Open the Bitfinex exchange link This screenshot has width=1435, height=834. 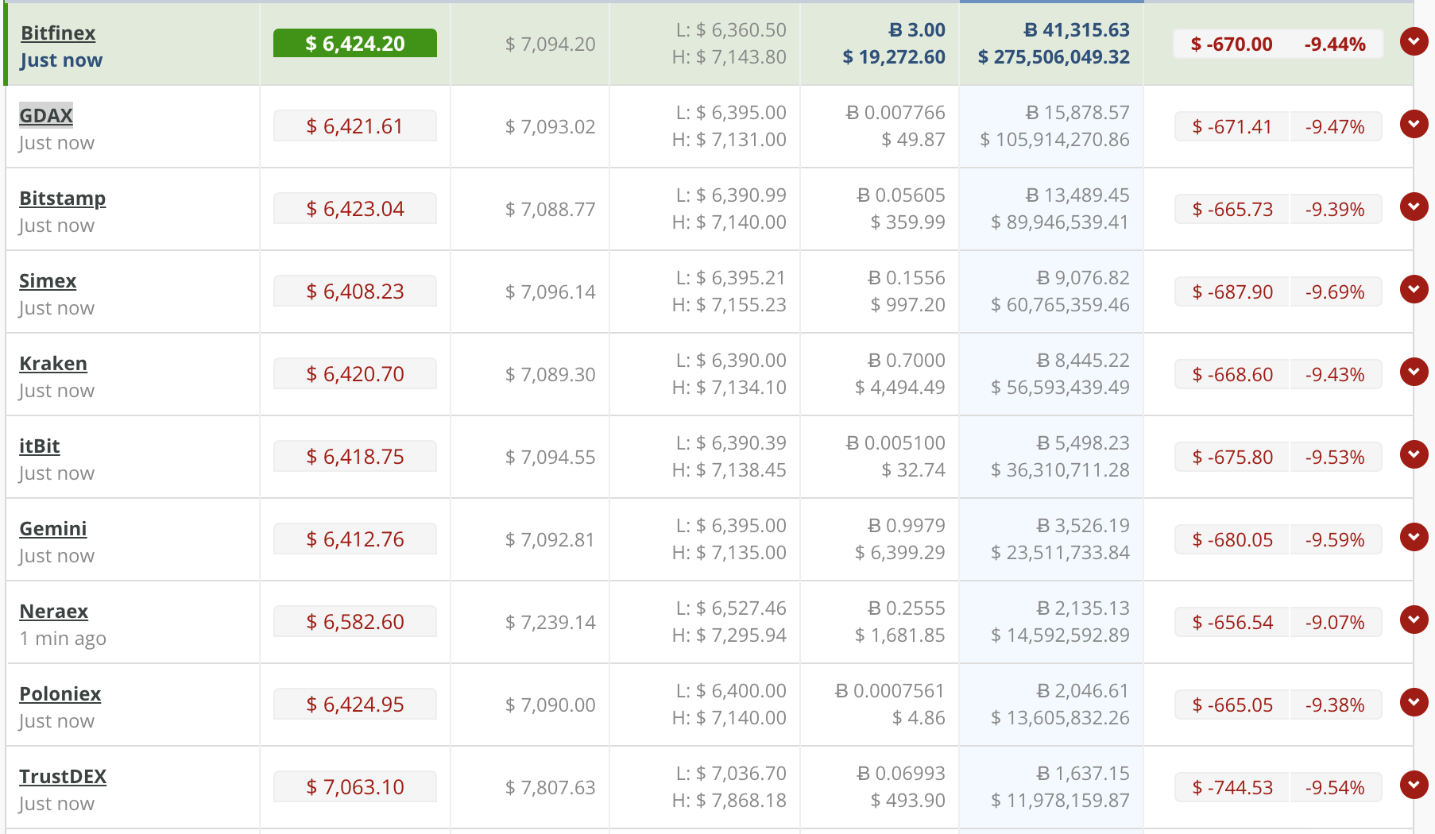[58, 33]
